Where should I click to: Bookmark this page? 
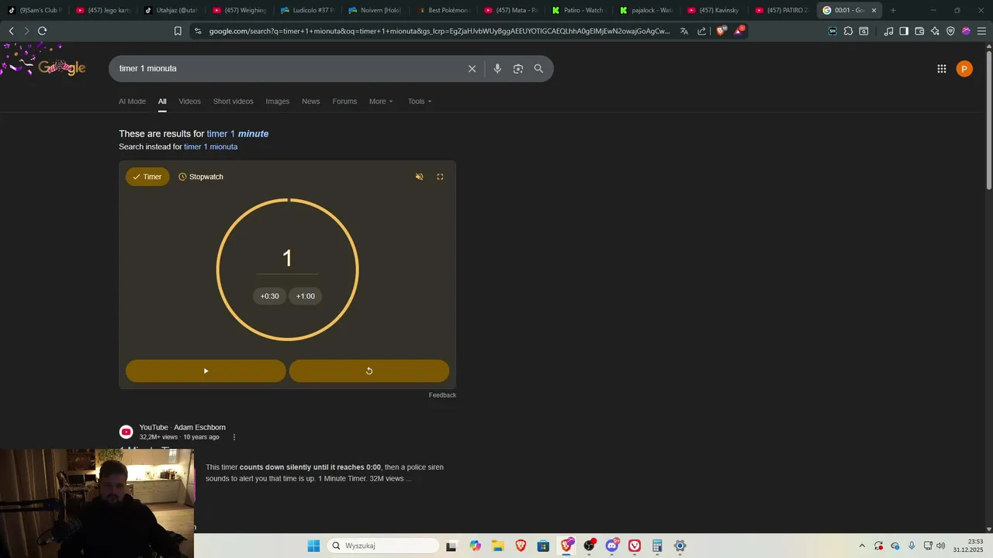point(178,31)
